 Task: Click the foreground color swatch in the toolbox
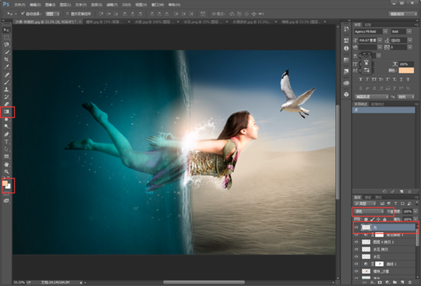5,183
